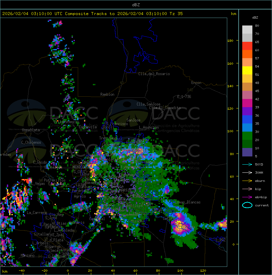
Task: Click the 48 dBZ tan swatch
Action: (247, 87)
